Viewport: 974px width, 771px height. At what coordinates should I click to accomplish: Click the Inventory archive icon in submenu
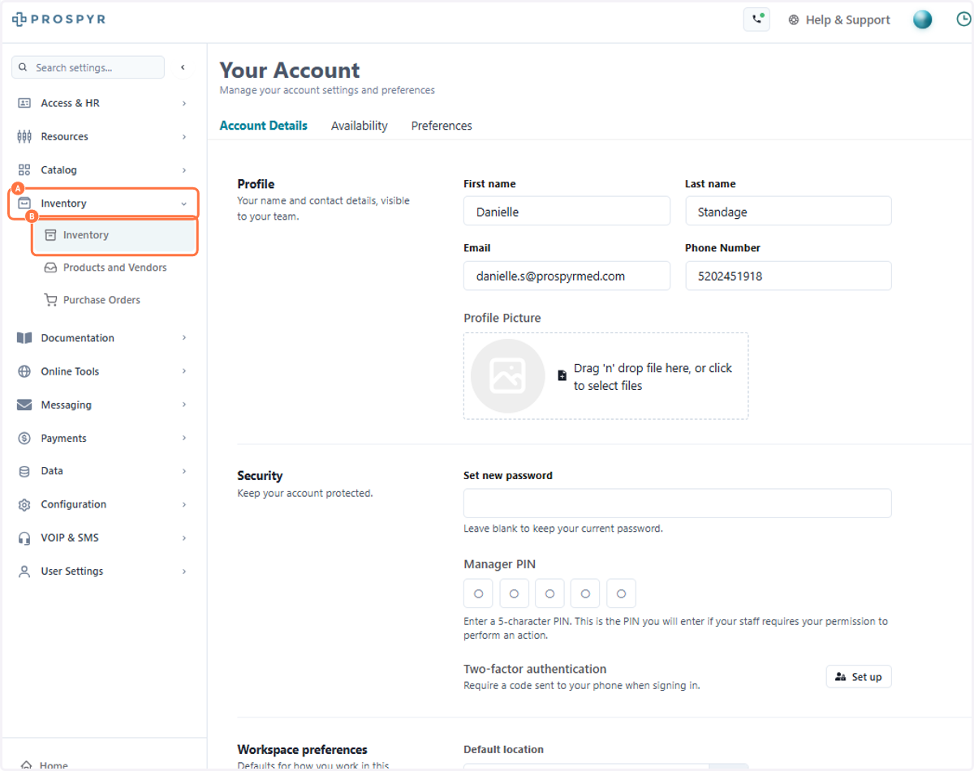tap(50, 235)
